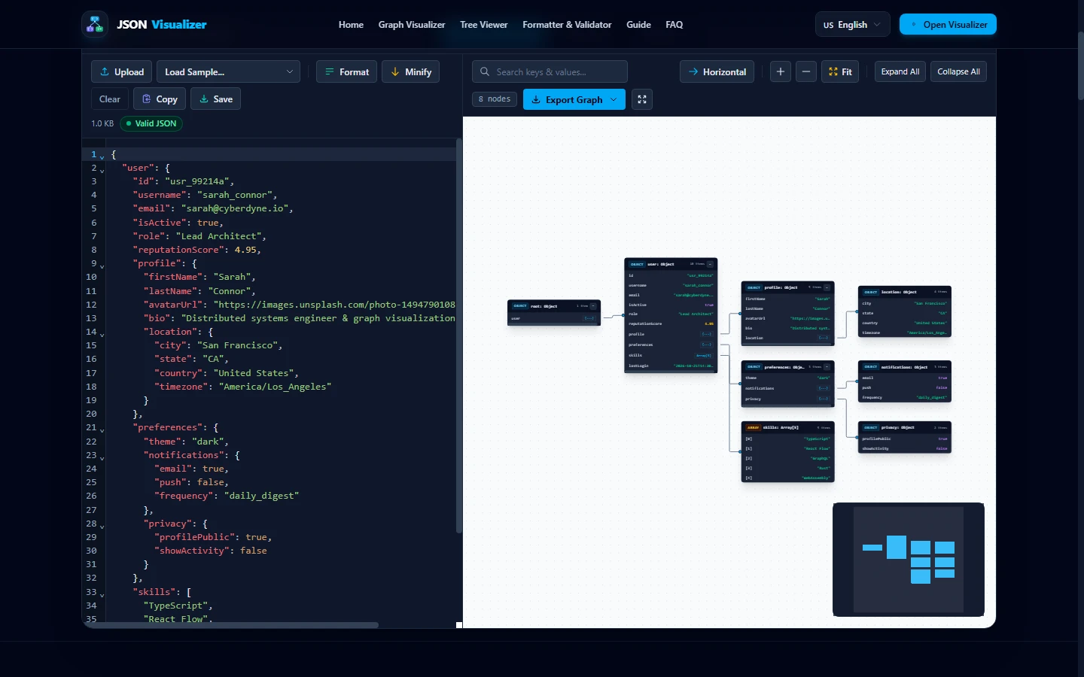
Task: Collapse all graph nodes
Action: click(959, 72)
